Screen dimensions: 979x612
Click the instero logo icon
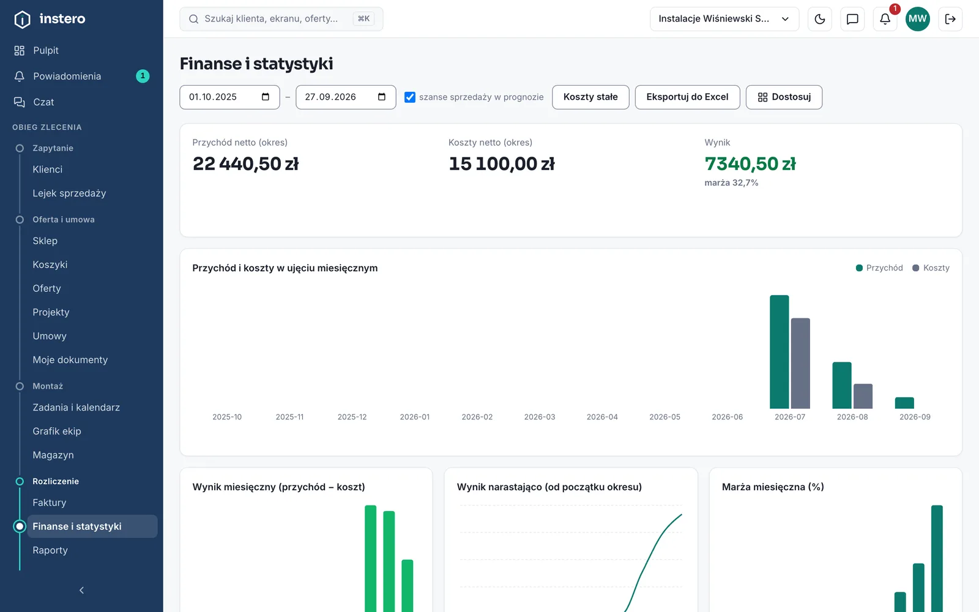22,19
